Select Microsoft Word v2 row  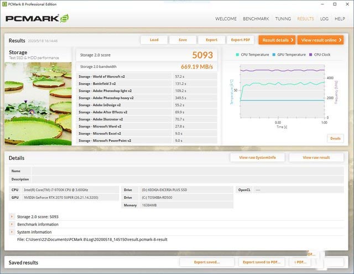point(147,127)
